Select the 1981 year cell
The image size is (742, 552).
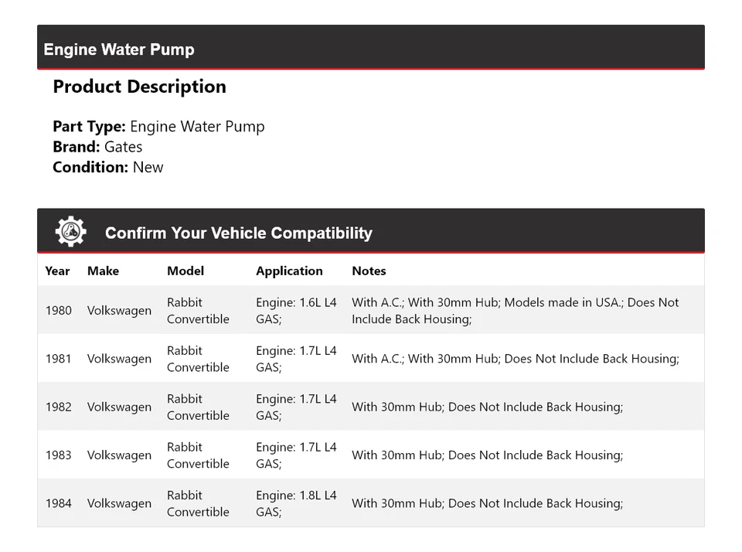(58, 359)
